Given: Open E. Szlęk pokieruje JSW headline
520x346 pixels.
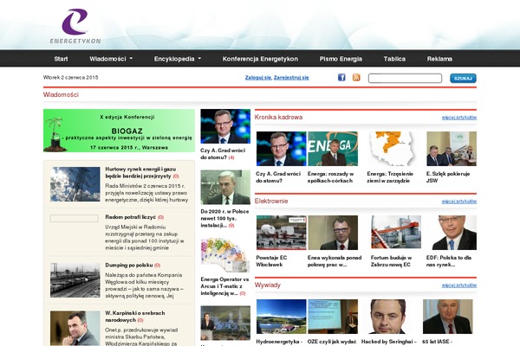Looking at the screenshot, I should [x=448, y=177].
